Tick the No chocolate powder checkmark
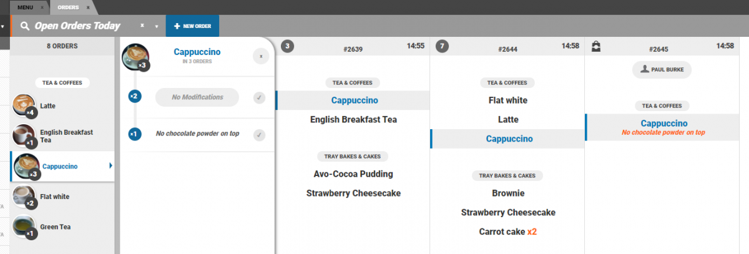This screenshot has width=749, height=254. pos(260,135)
